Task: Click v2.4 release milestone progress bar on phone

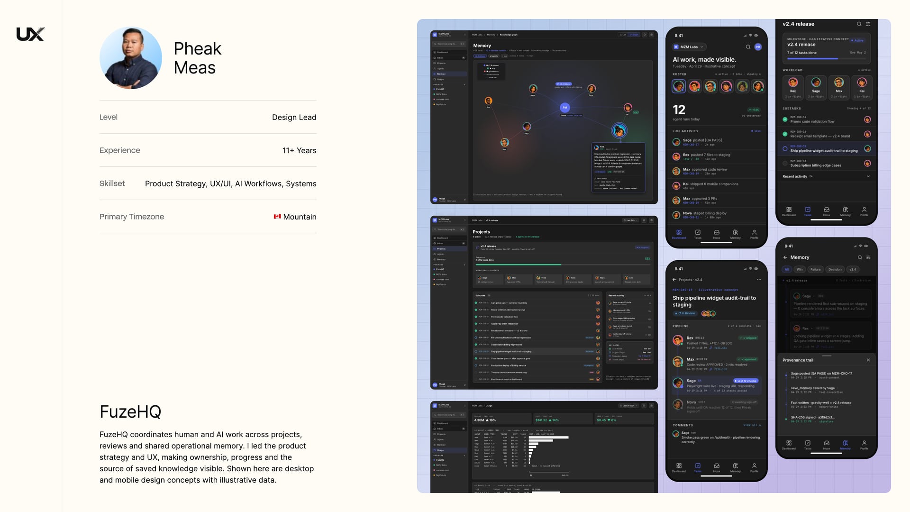Action: (826, 59)
